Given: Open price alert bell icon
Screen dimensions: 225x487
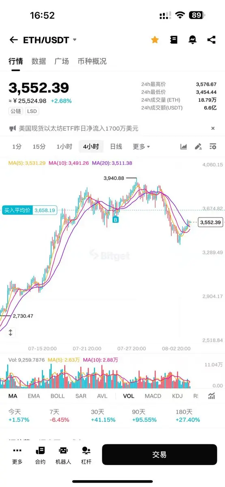Looking at the screenshot, I should (193, 40).
